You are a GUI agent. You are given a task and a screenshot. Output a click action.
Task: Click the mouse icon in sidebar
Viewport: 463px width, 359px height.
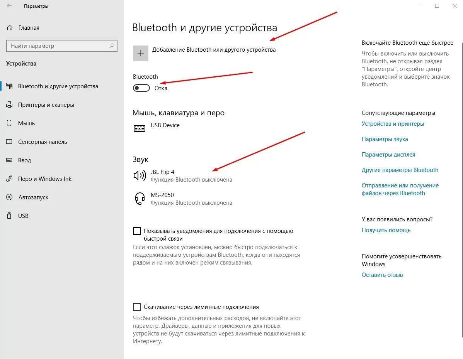pos(9,123)
